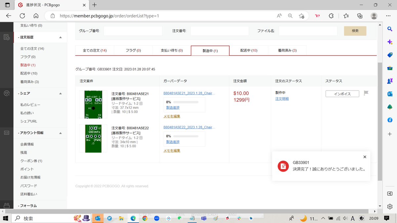Click 製造進捗 link for order B80481ASE22
Screen dimensions: 397x223
coord(173,142)
